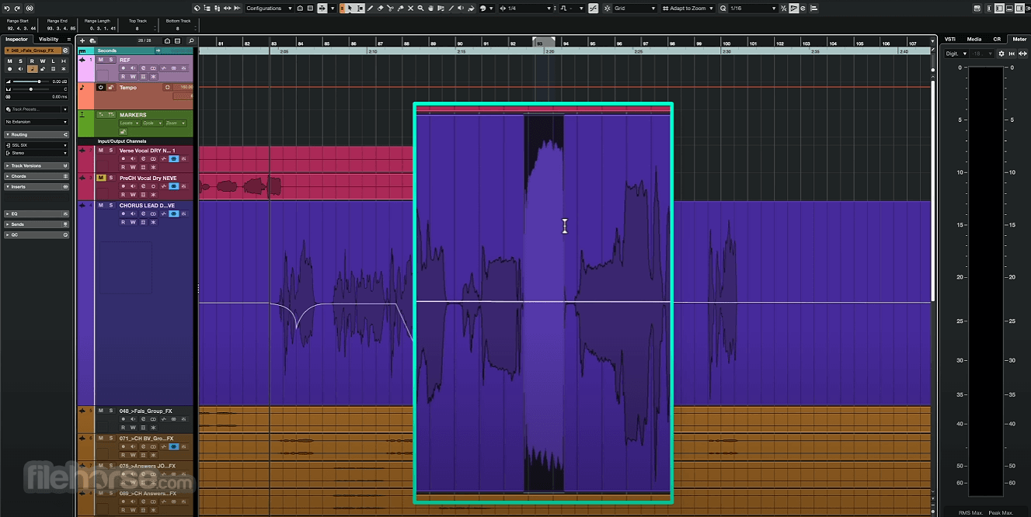Select the Draw pencil tool
This screenshot has height=517, width=1031.
pyautogui.click(x=370, y=8)
